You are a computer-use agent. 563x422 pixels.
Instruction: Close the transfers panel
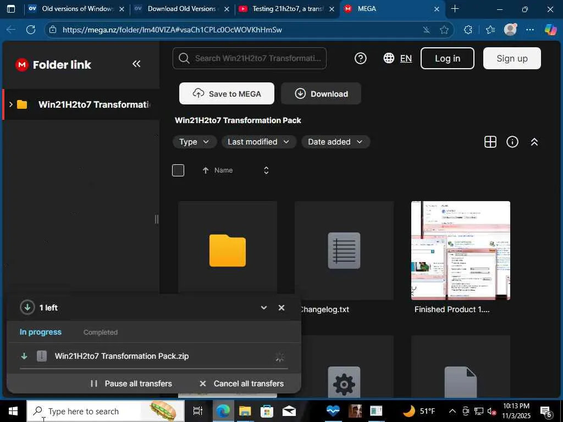[x=281, y=308]
